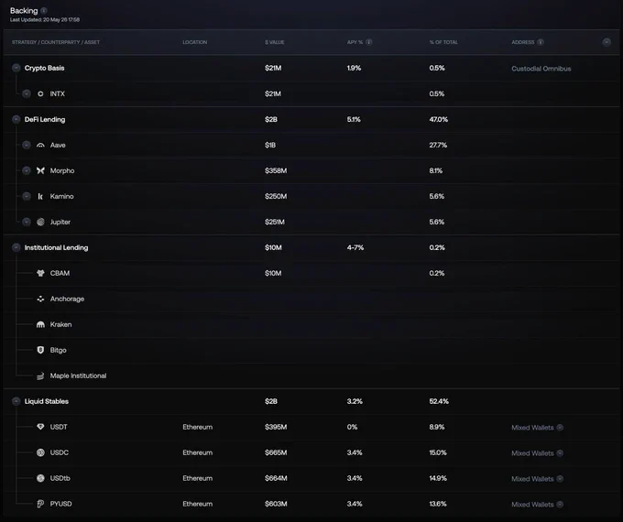This screenshot has width=623, height=522.
Task: Open Mixed Wallets link in USDT row
Action: click(532, 428)
